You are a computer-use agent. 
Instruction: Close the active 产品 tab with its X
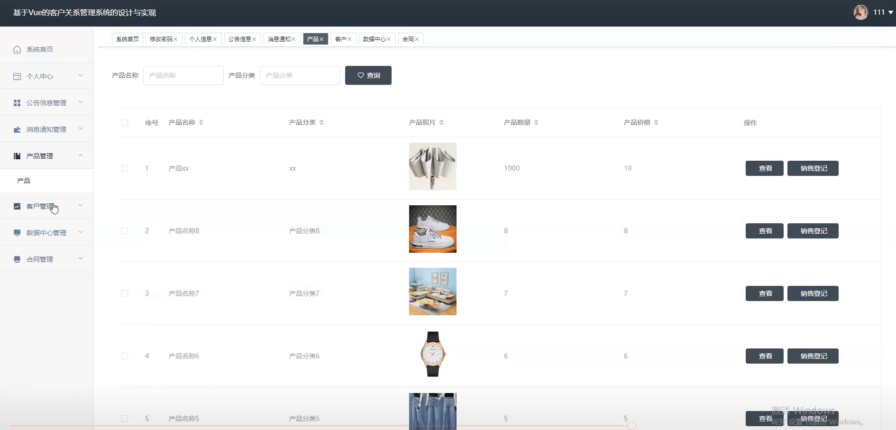pos(321,39)
